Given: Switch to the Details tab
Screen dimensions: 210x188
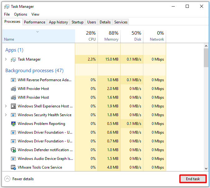Looking at the screenshot, I should point(105,22).
